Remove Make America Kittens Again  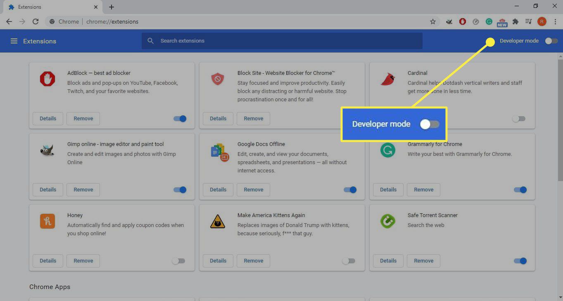point(254,260)
